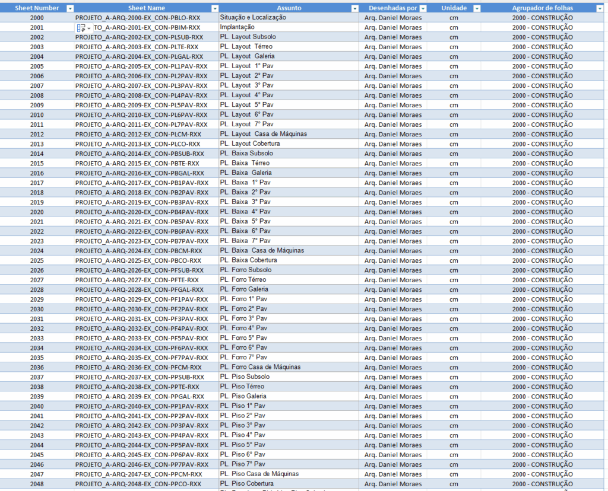Select the PL. Piso 1° Pav cell

pyautogui.click(x=289, y=406)
